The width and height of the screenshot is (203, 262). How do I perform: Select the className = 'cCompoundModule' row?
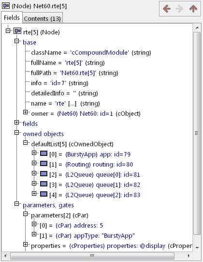91,53
